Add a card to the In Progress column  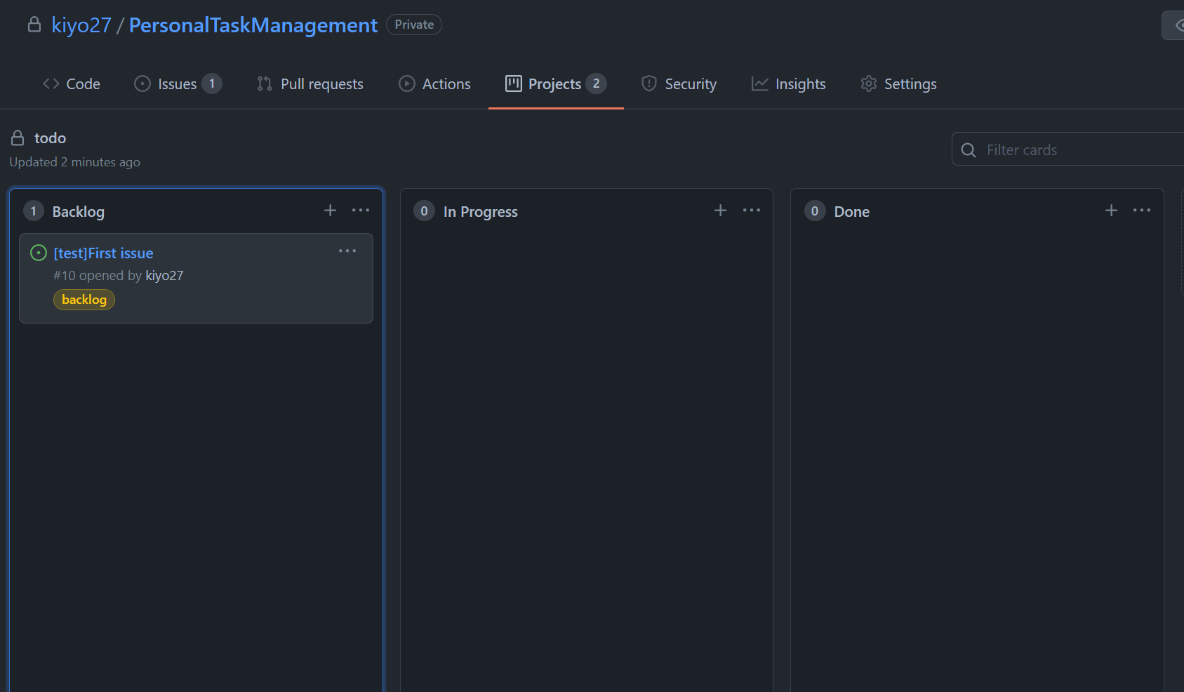click(x=720, y=210)
